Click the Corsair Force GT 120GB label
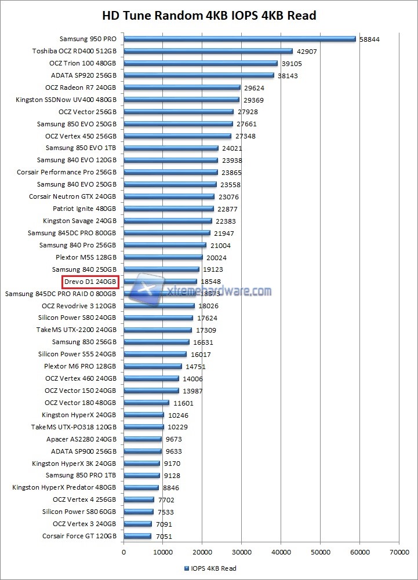The width and height of the screenshot is (418, 580). tap(79, 537)
